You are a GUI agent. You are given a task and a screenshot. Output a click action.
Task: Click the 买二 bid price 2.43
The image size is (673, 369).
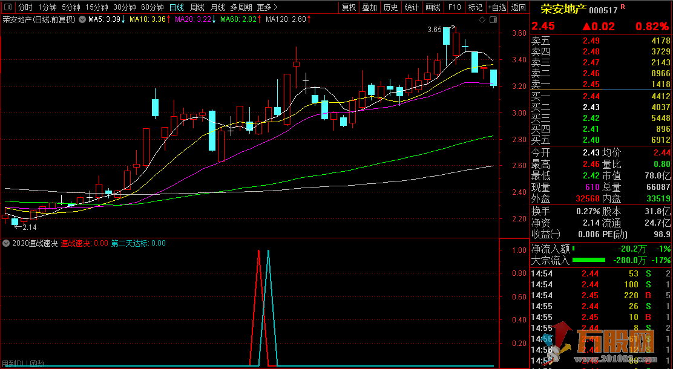pyautogui.click(x=591, y=107)
